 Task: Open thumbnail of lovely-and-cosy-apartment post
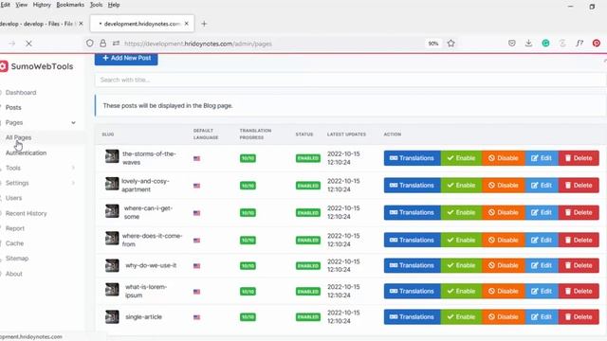click(x=112, y=184)
